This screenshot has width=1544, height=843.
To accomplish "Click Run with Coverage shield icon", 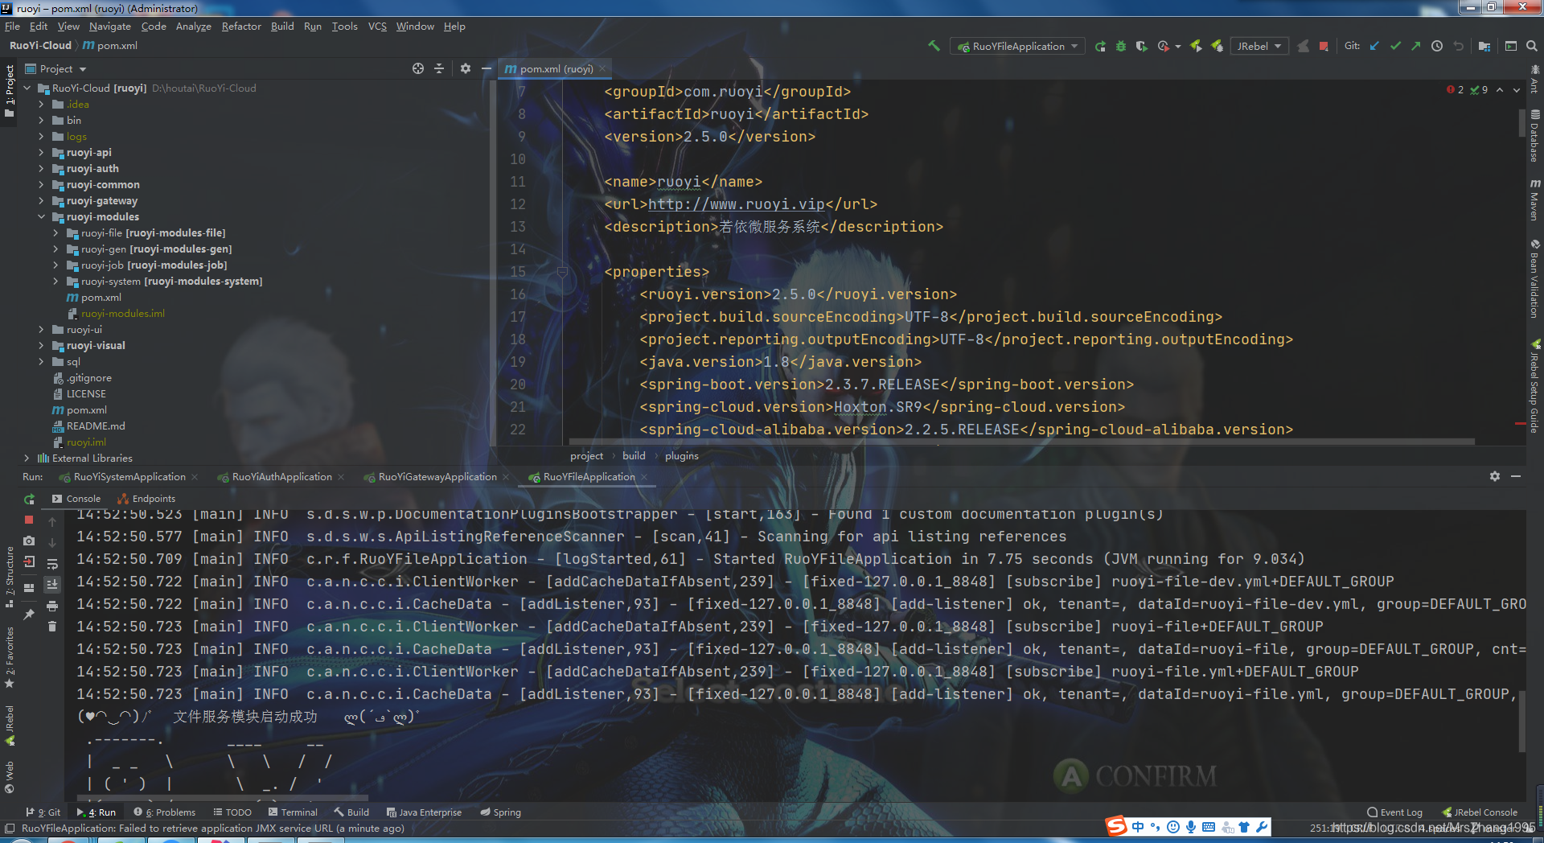I will tap(1141, 46).
